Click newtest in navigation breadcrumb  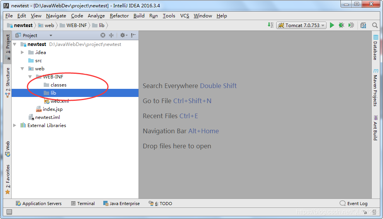pos(20,25)
